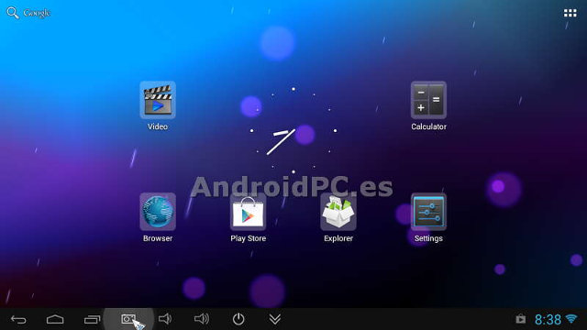Open the Wi-Fi status indicator
The height and width of the screenshot is (330, 587).
pyautogui.click(x=571, y=319)
